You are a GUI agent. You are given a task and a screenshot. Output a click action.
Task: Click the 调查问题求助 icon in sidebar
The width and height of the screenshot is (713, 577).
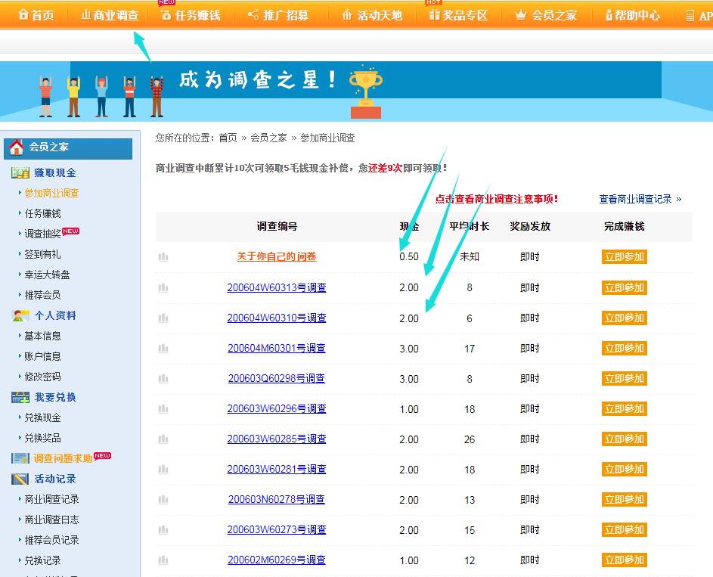pyautogui.click(x=20, y=459)
